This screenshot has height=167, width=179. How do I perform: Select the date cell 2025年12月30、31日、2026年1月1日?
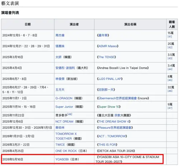pyautogui.click(x=27, y=128)
